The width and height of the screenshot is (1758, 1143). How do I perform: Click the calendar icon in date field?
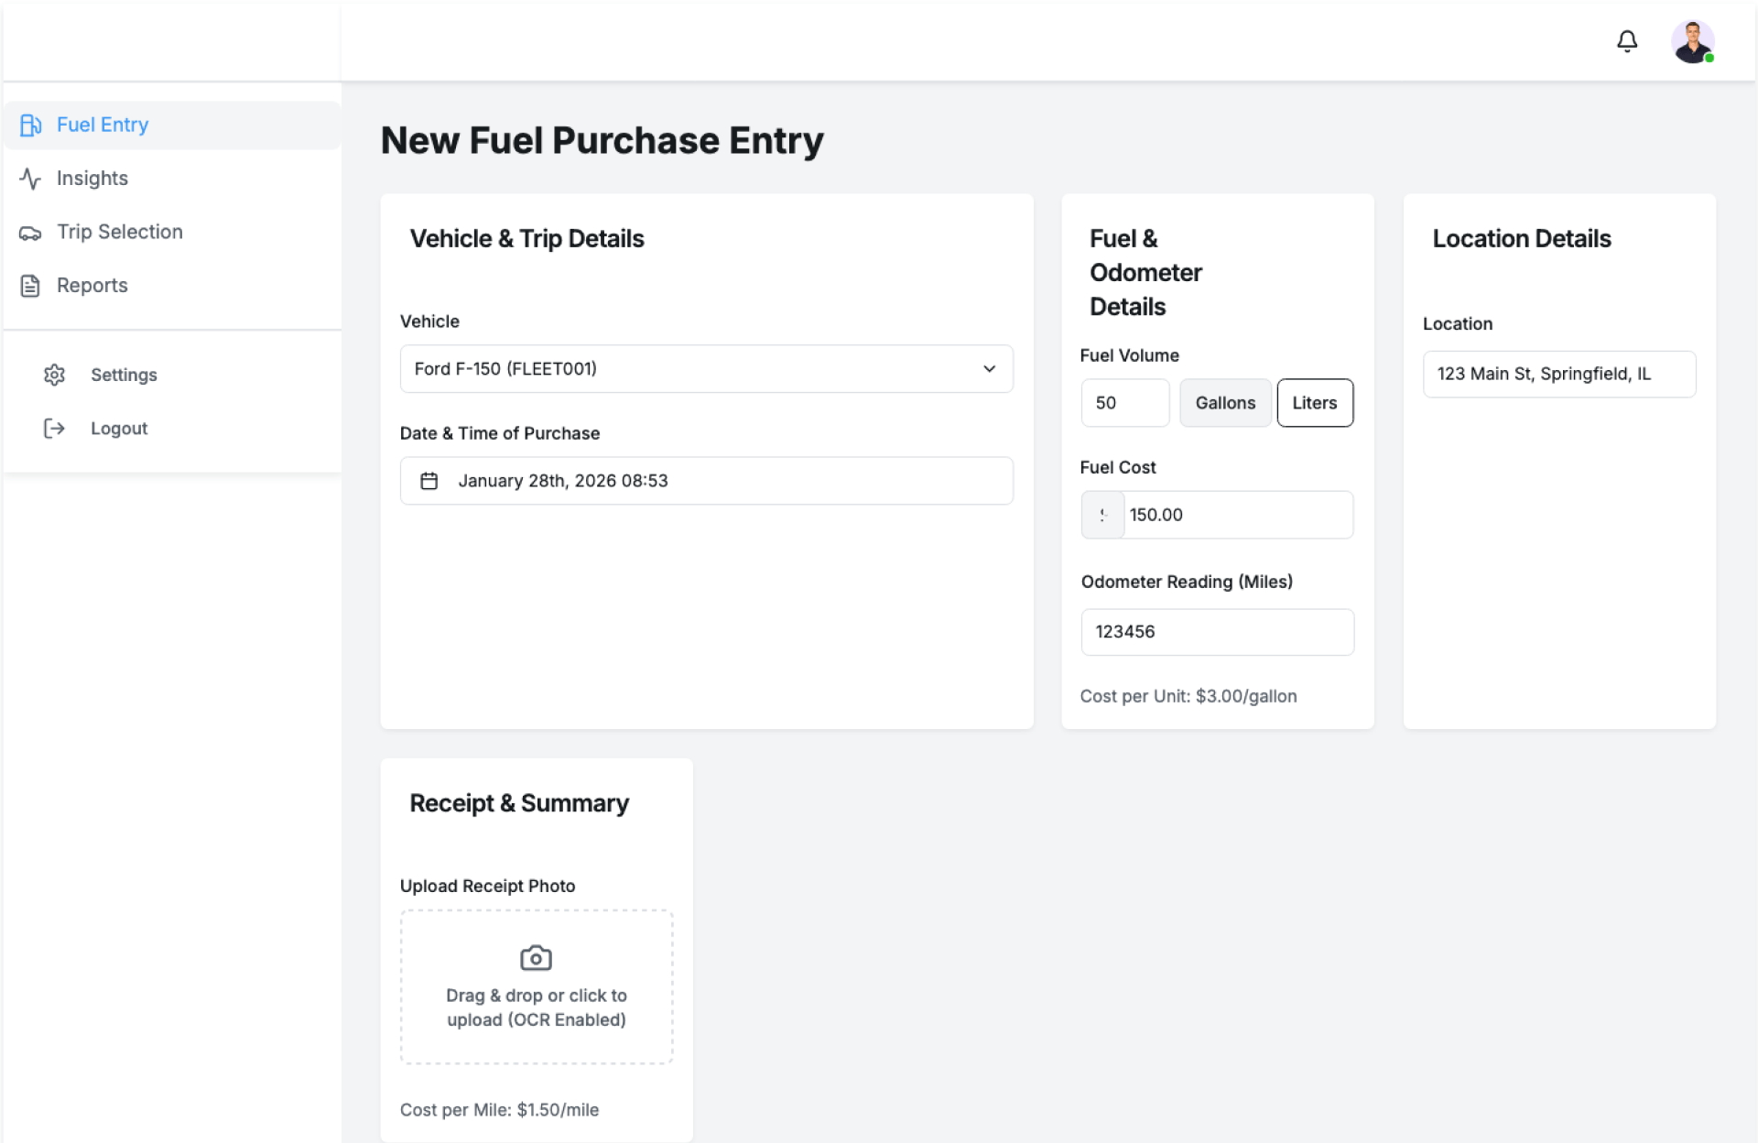(429, 481)
